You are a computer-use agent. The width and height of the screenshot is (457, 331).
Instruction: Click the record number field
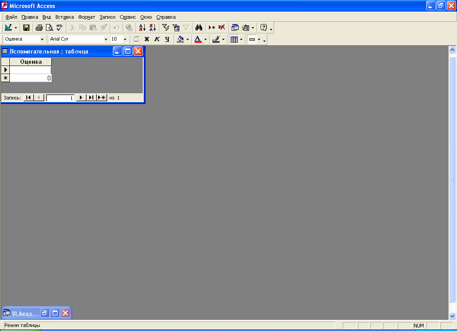(x=60, y=98)
